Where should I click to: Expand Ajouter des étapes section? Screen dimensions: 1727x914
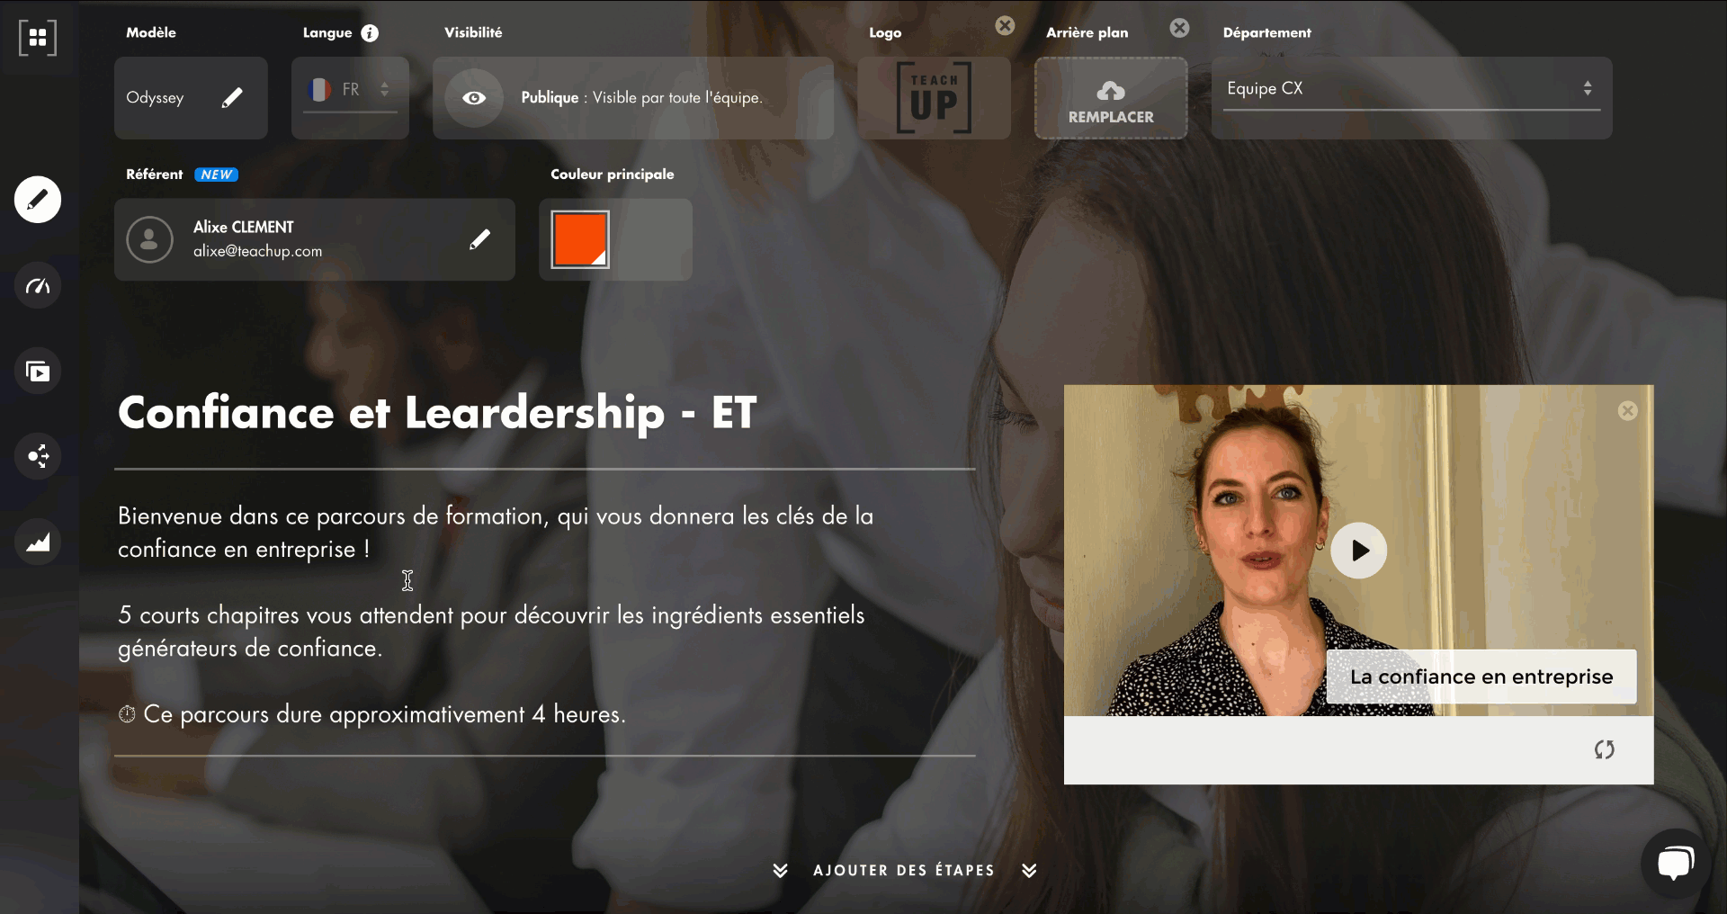coord(903,870)
